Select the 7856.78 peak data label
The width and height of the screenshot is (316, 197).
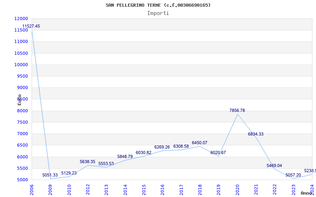pyautogui.click(x=237, y=110)
